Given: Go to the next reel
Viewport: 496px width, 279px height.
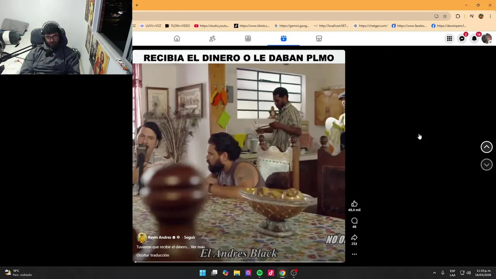Looking at the screenshot, I should 487,165.
